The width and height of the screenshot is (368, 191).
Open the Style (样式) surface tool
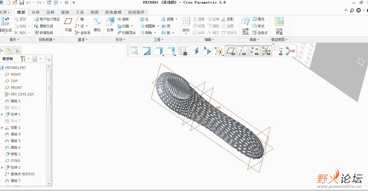pos(258,26)
